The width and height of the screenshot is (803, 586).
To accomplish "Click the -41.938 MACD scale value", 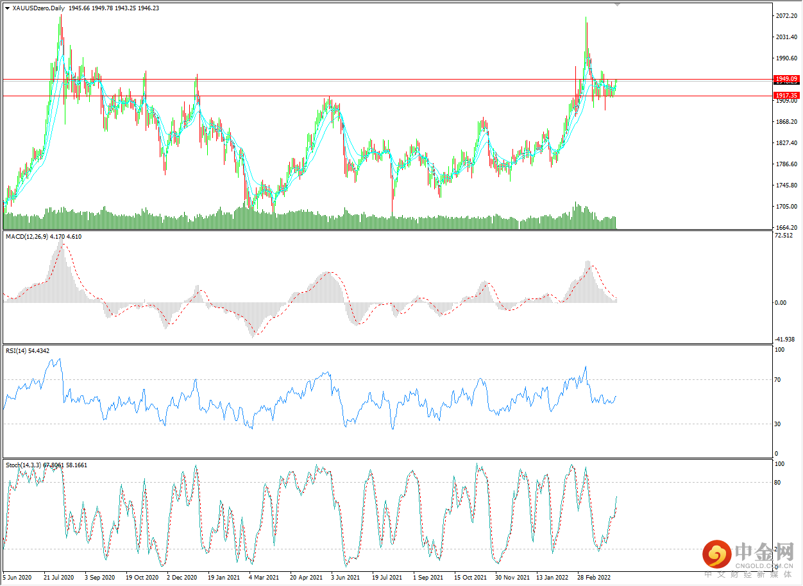I will (x=785, y=340).
